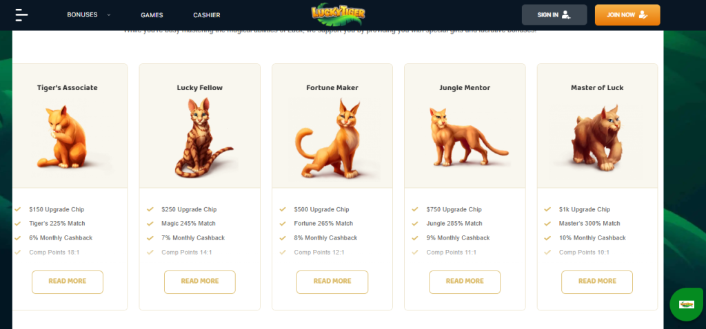Click the Lucky Tiger logo
The width and height of the screenshot is (706, 329).
point(338,14)
